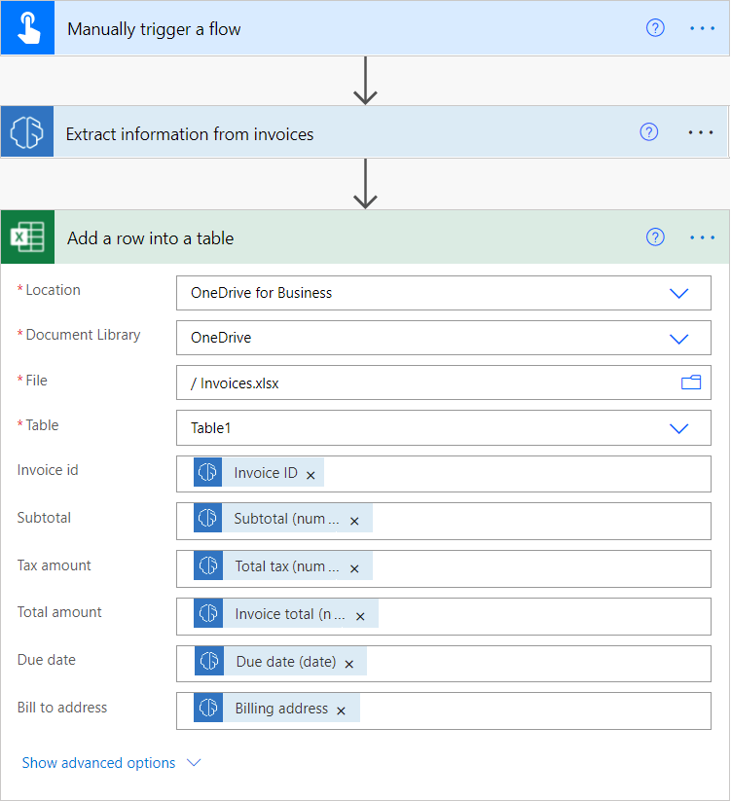Open the menu for Extract information from invoices

click(701, 131)
